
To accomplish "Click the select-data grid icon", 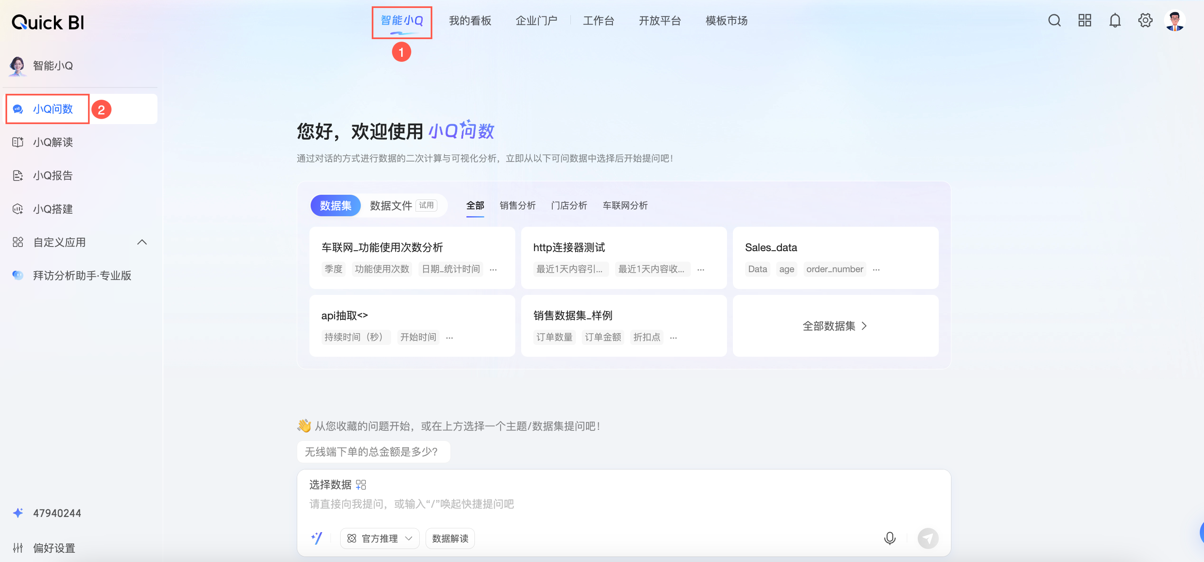I will coord(361,485).
